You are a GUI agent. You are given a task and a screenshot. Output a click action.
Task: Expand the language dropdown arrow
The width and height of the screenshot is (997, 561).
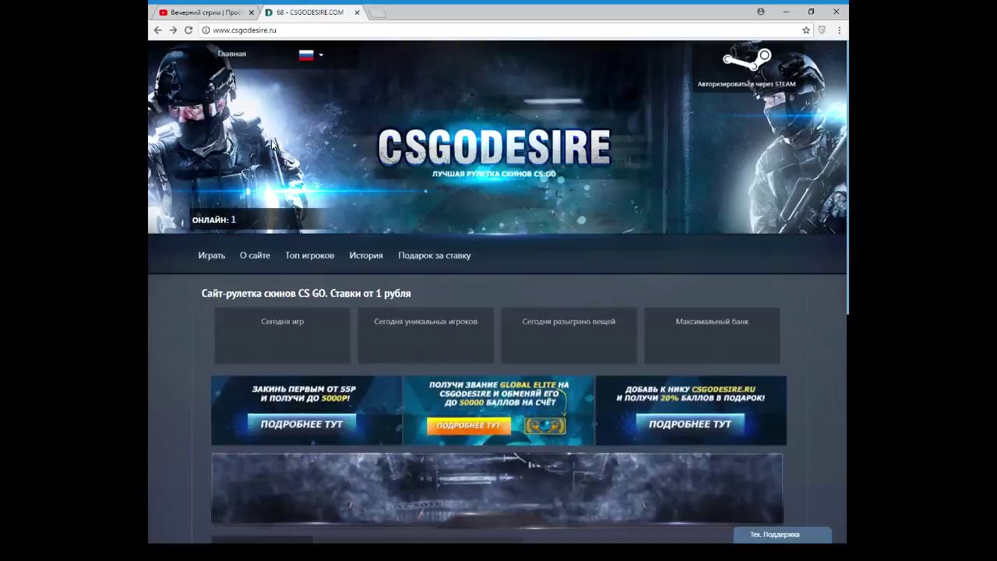pyautogui.click(x=321, y=55)
